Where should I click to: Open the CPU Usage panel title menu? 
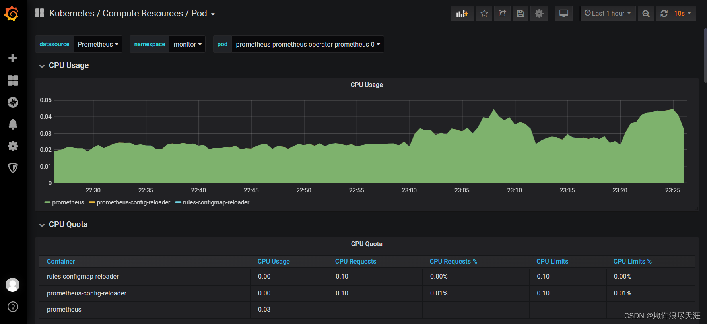click(367, 85)
